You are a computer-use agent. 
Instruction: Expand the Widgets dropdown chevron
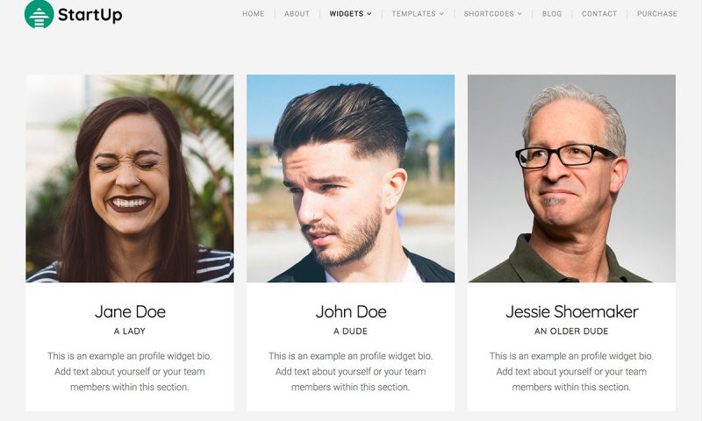click(369, 14)
